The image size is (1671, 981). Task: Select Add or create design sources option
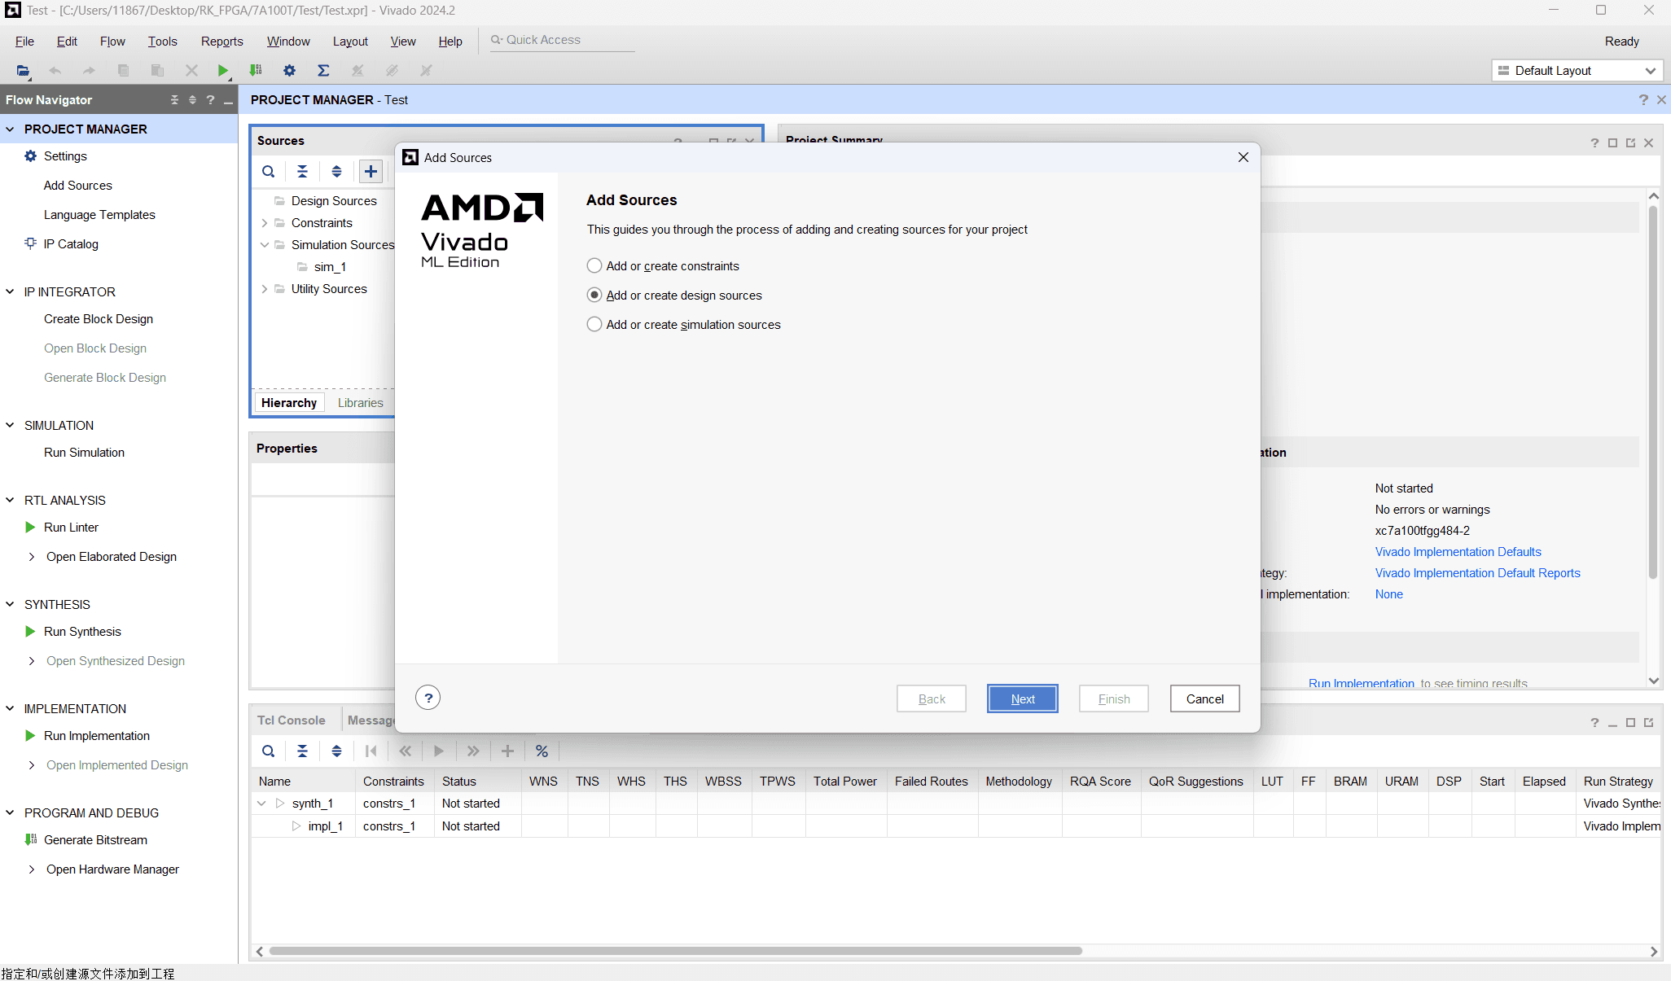594,296
